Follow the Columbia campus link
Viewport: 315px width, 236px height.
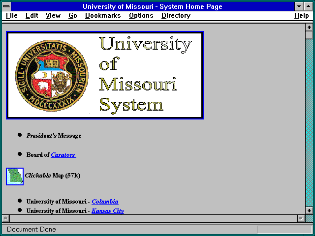(105, 202)
